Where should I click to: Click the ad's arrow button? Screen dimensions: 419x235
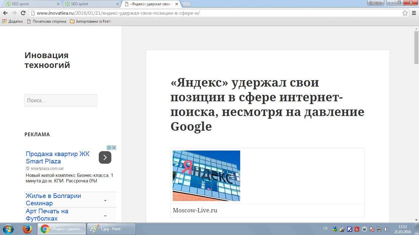click(105, 158)
